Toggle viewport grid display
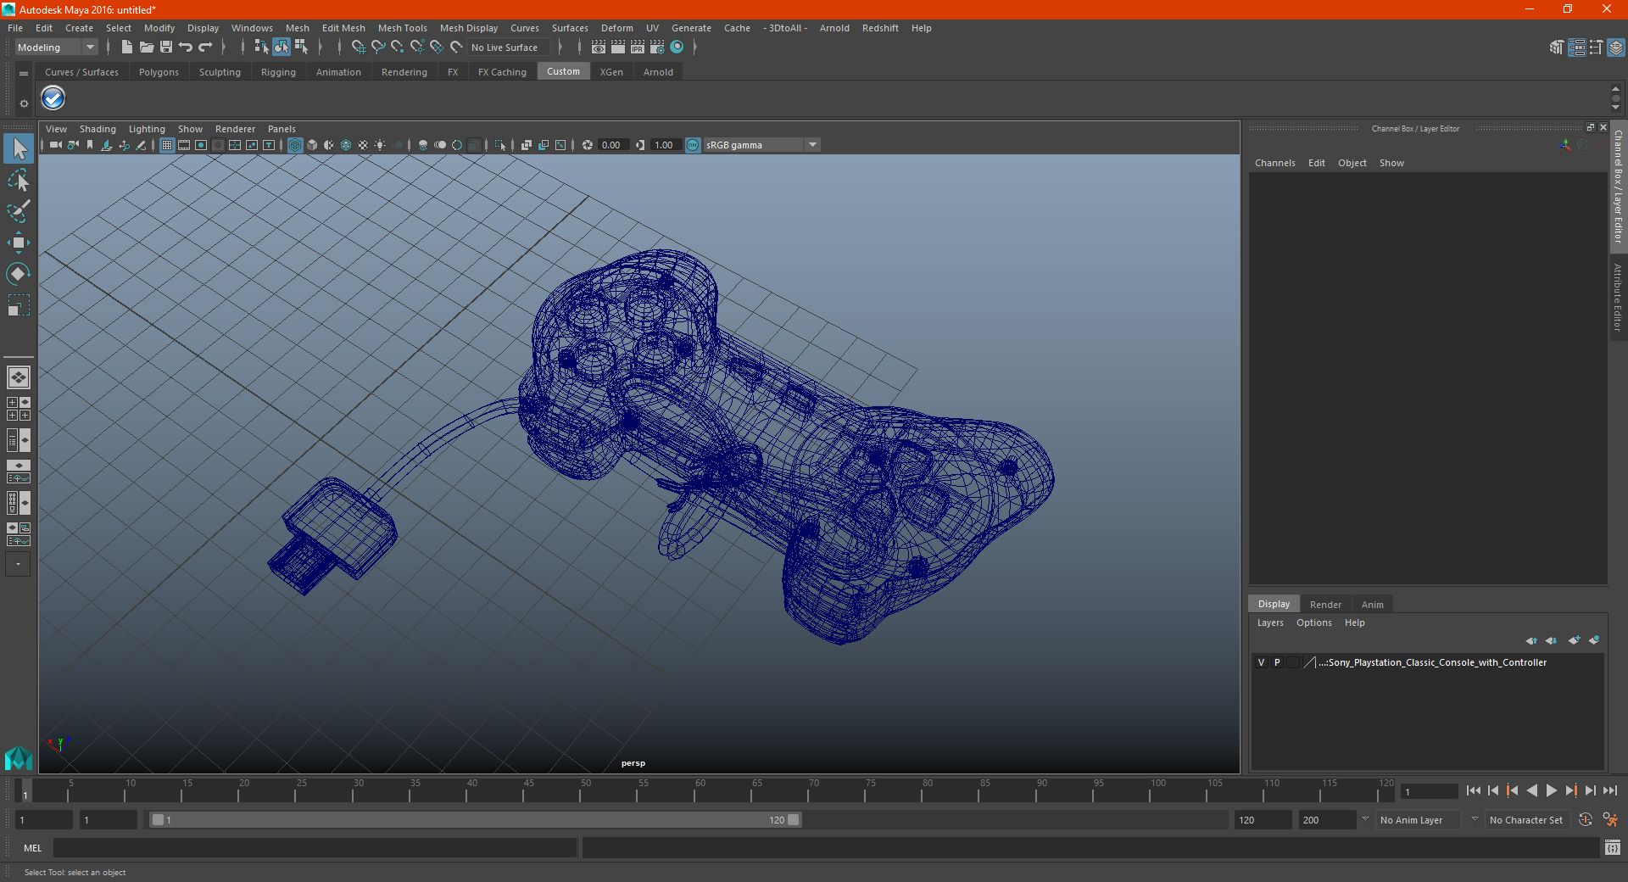1628x882 pixels. [167, 145]
